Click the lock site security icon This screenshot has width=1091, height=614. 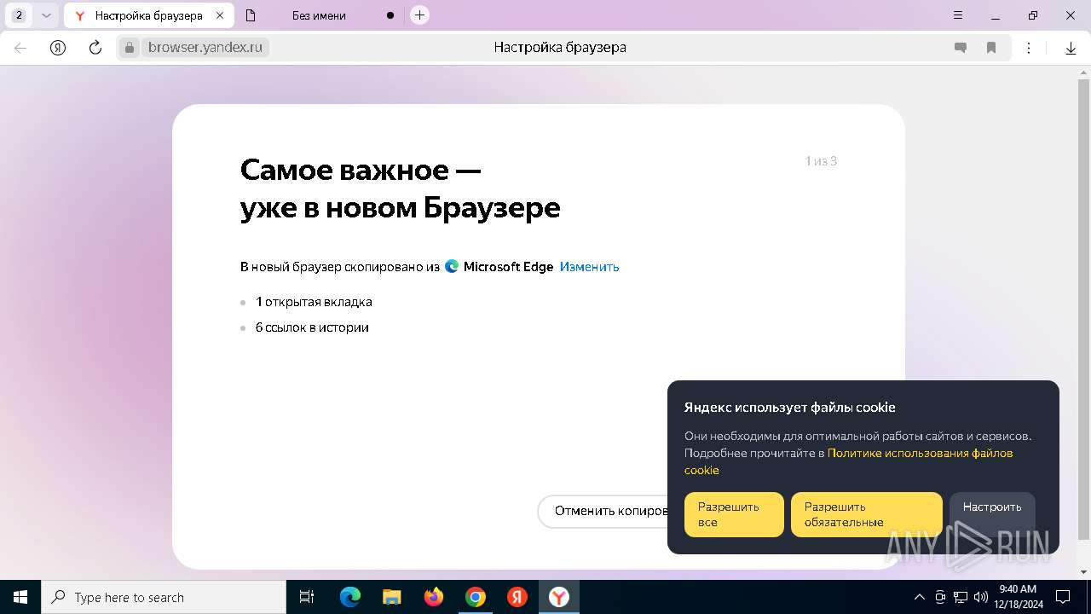tap(130, 48)
